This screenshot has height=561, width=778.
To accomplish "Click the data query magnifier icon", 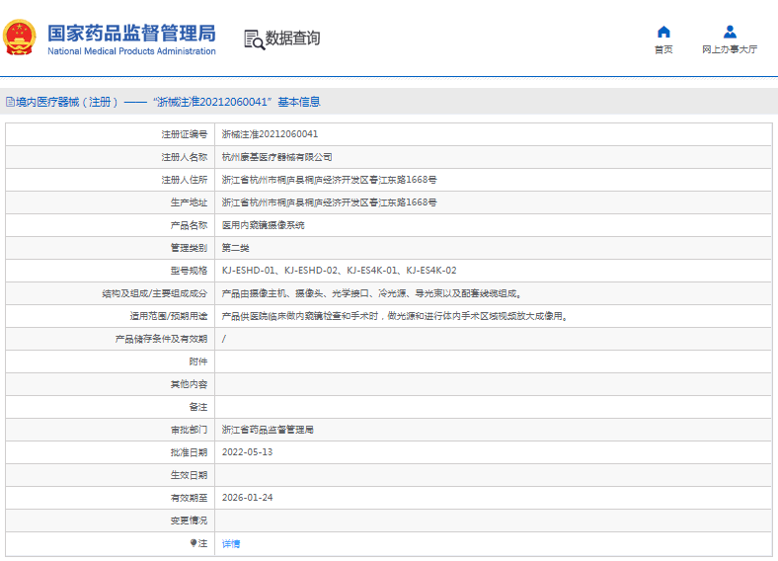I will pos(254,39).
